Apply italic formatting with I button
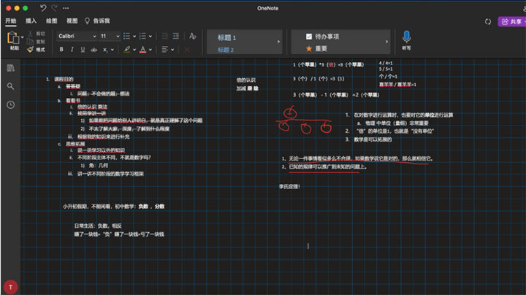Image resolution: width=526 pixels, height=295 pixels. click(x=72, y=50)
